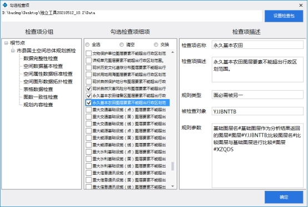Click the 被检查对象 field showing YJJBNTTB

257,111
